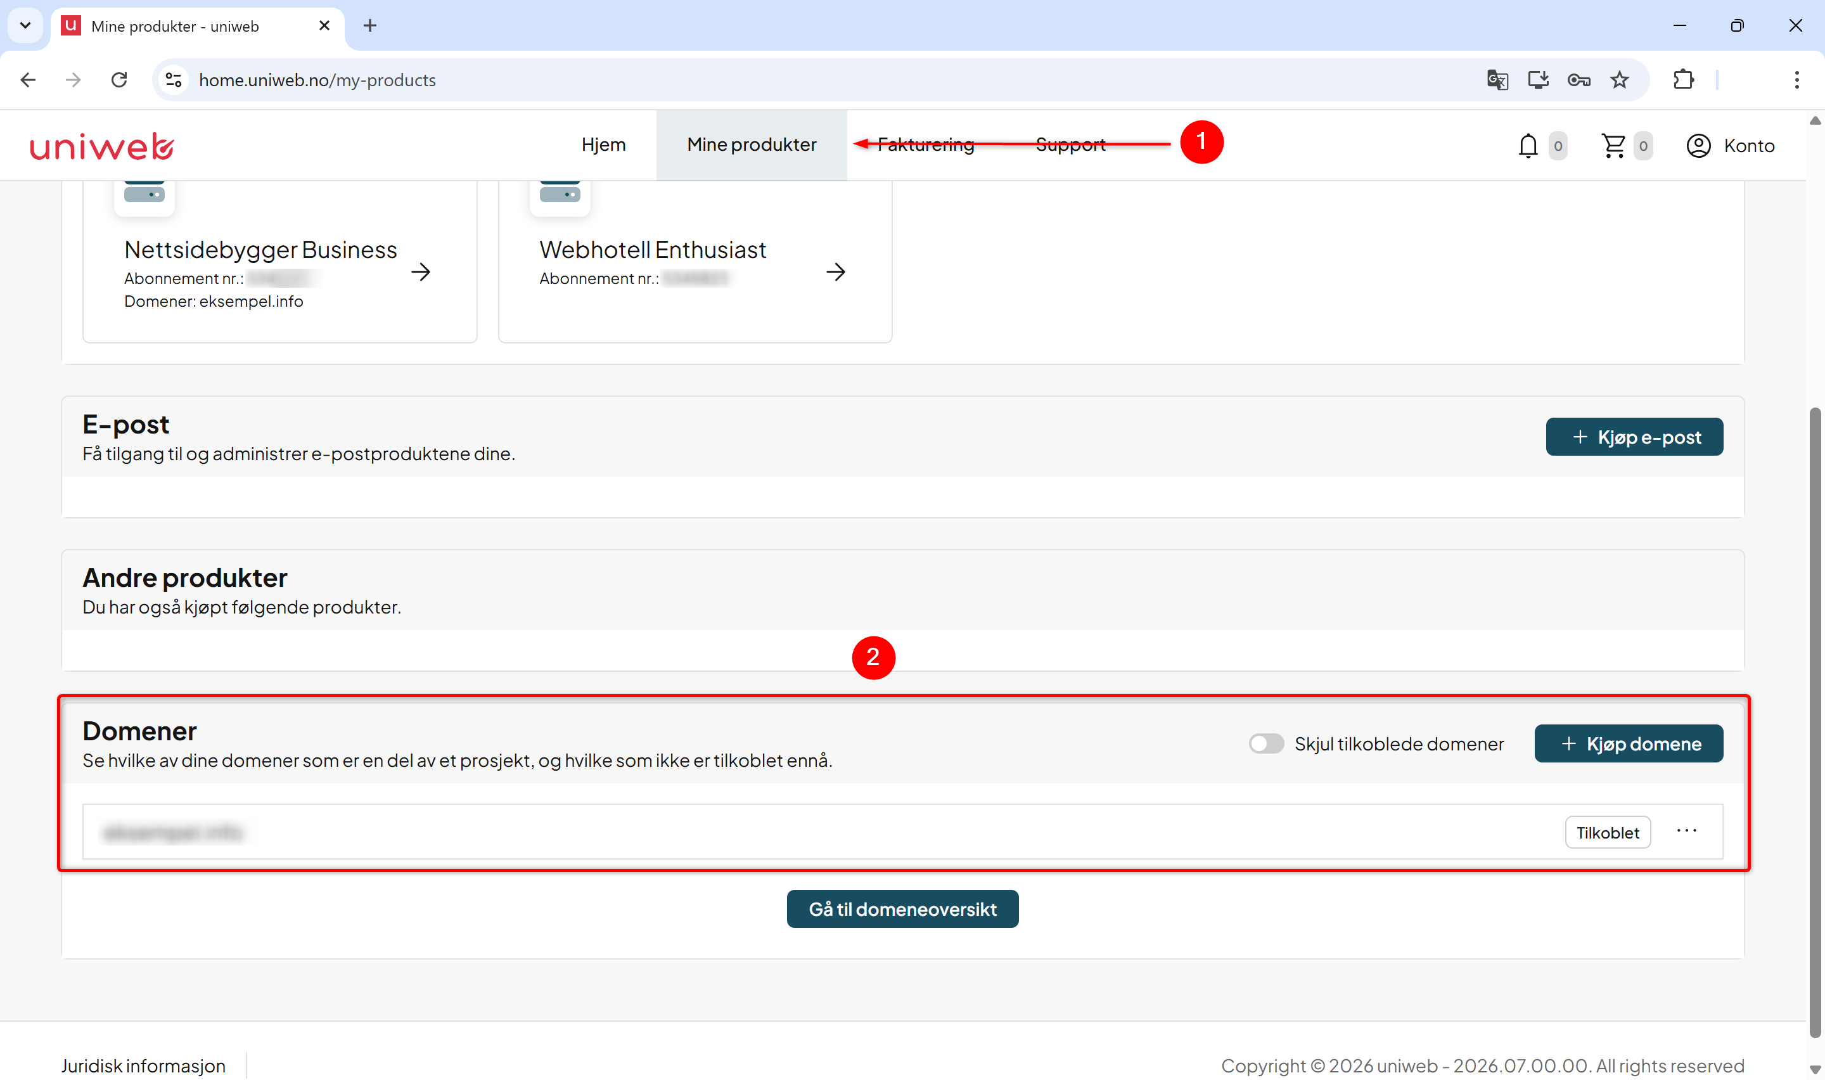This screenshot has height=1080, width=1825.
Task: Click the scrollbar down arrow
Action: [x=1815, y=1070]
